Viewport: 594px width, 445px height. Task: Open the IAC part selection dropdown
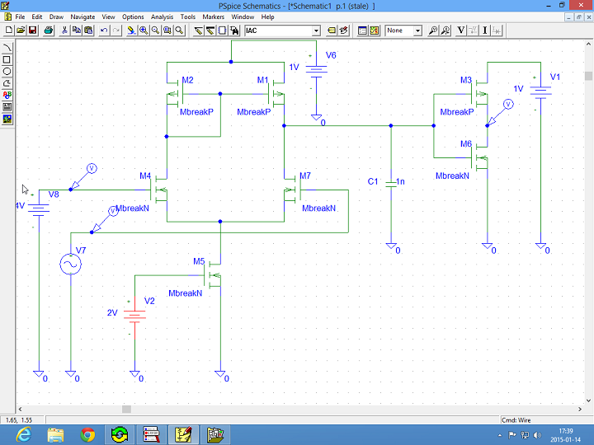pos(316,30)
